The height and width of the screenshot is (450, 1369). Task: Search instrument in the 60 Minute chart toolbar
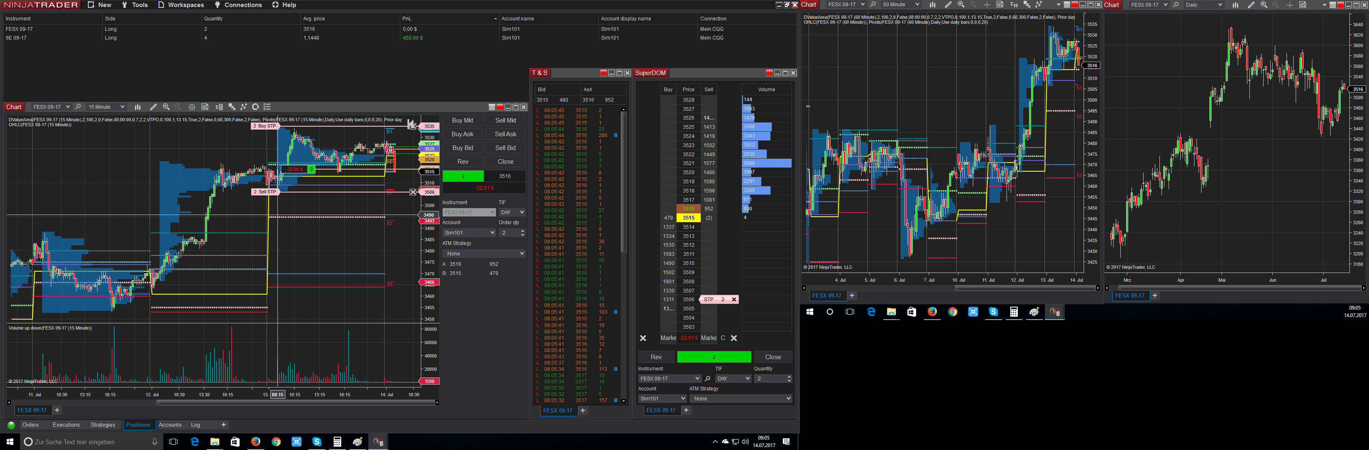click(x=873, y=5)
